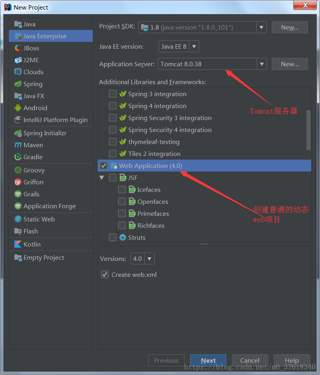Viewport: 320px width, 375px height.
Task: Open the Application Server dropdown arrow
Action: (262, 64)
